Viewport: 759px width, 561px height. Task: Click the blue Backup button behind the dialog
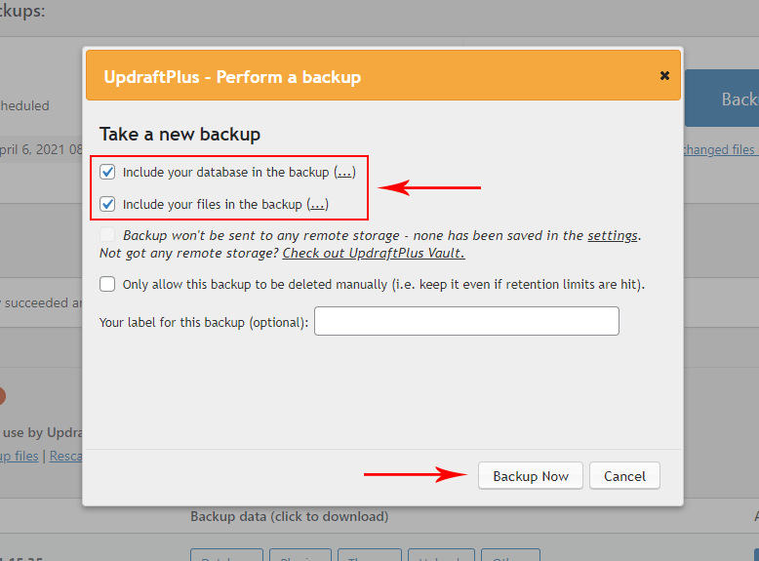point(727,99)
